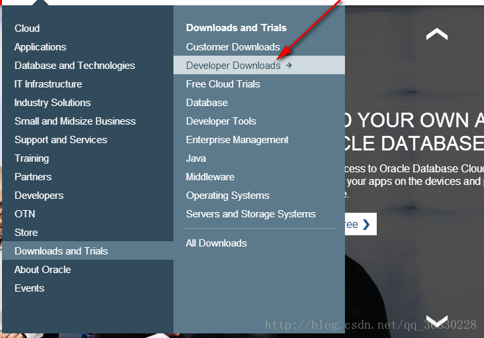
Task: Select Store in the menu
Action: pyautogui.click(x=26, y=233)
